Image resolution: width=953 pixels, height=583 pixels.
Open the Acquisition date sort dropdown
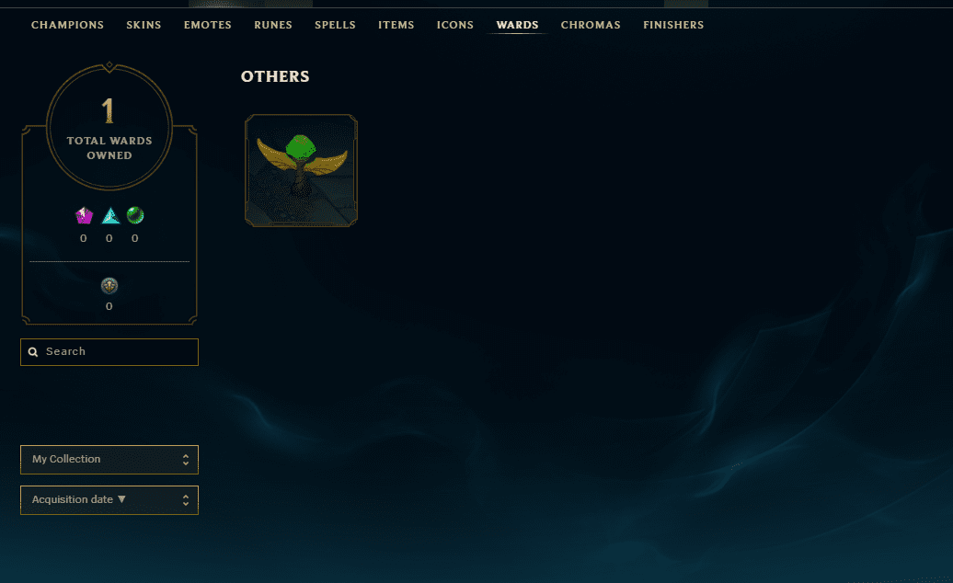(109, 500)
